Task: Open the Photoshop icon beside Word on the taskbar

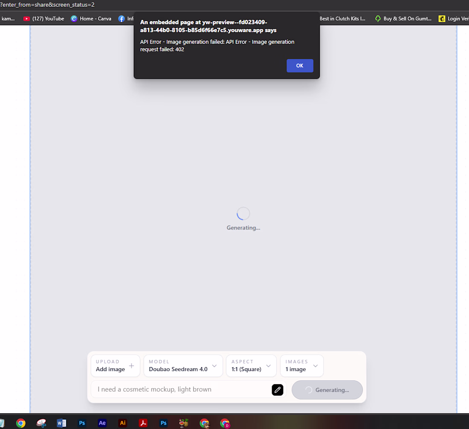Action: pos(82,423)
